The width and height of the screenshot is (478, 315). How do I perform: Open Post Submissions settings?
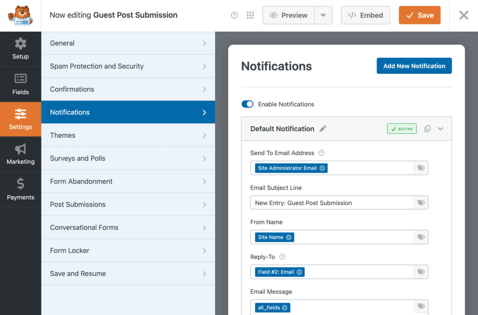(128, 204)
